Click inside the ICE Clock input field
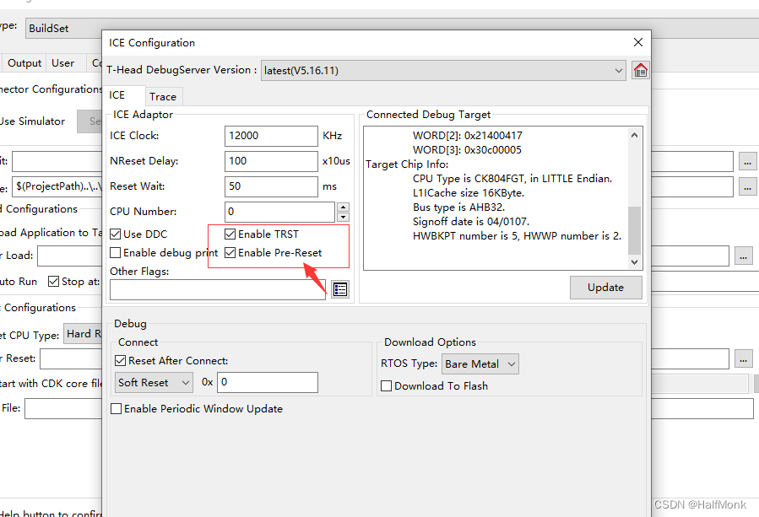 pyautogui.click(x=270, y=136)
